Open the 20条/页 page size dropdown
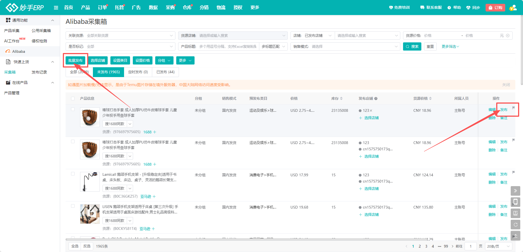The height and width of the screenshot is (252, 523). point(498,246)
